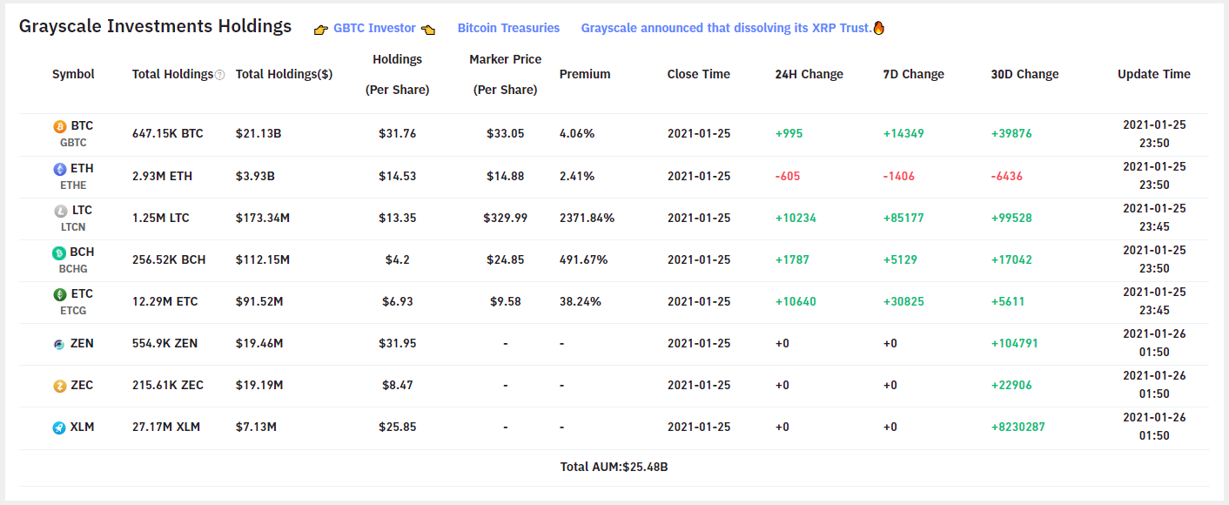The width and height of the screenshot is (1229, 505).
Task: Click the -1406 7D change value
Action: [900, 176]
